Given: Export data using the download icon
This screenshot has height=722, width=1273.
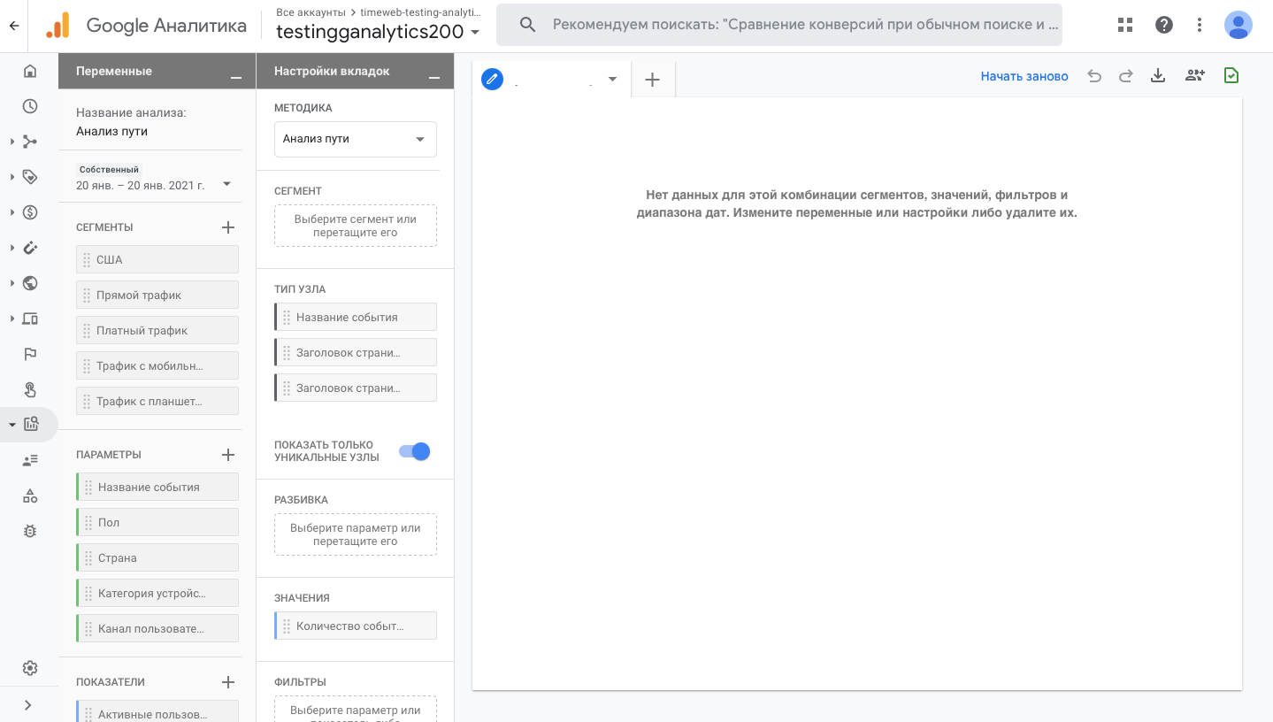Looking at the screenshot, I should coord(1159,76).
